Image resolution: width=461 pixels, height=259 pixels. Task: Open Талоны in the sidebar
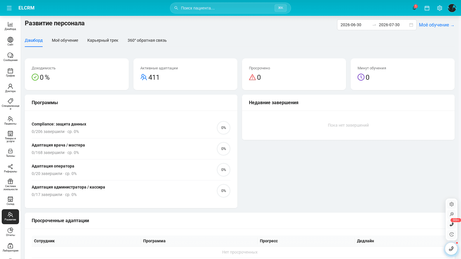click(10, 153)
